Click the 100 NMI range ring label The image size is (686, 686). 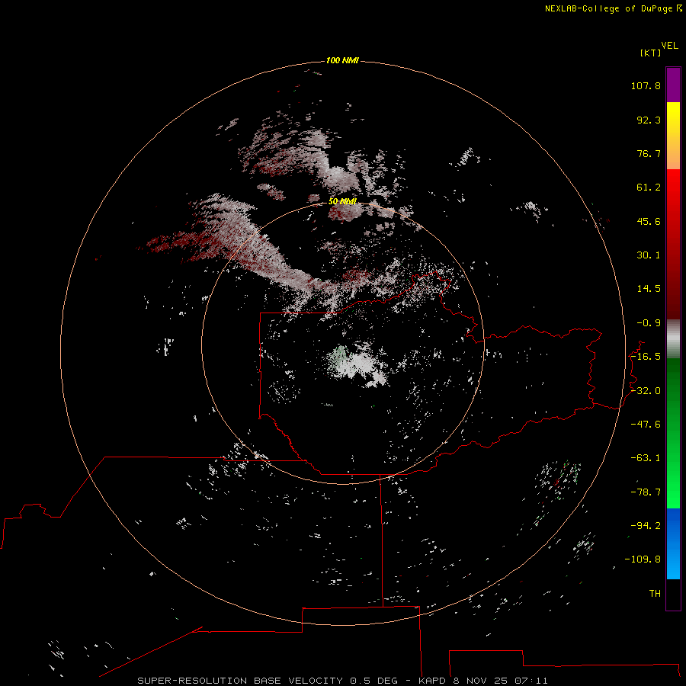(x=342, y=60)
